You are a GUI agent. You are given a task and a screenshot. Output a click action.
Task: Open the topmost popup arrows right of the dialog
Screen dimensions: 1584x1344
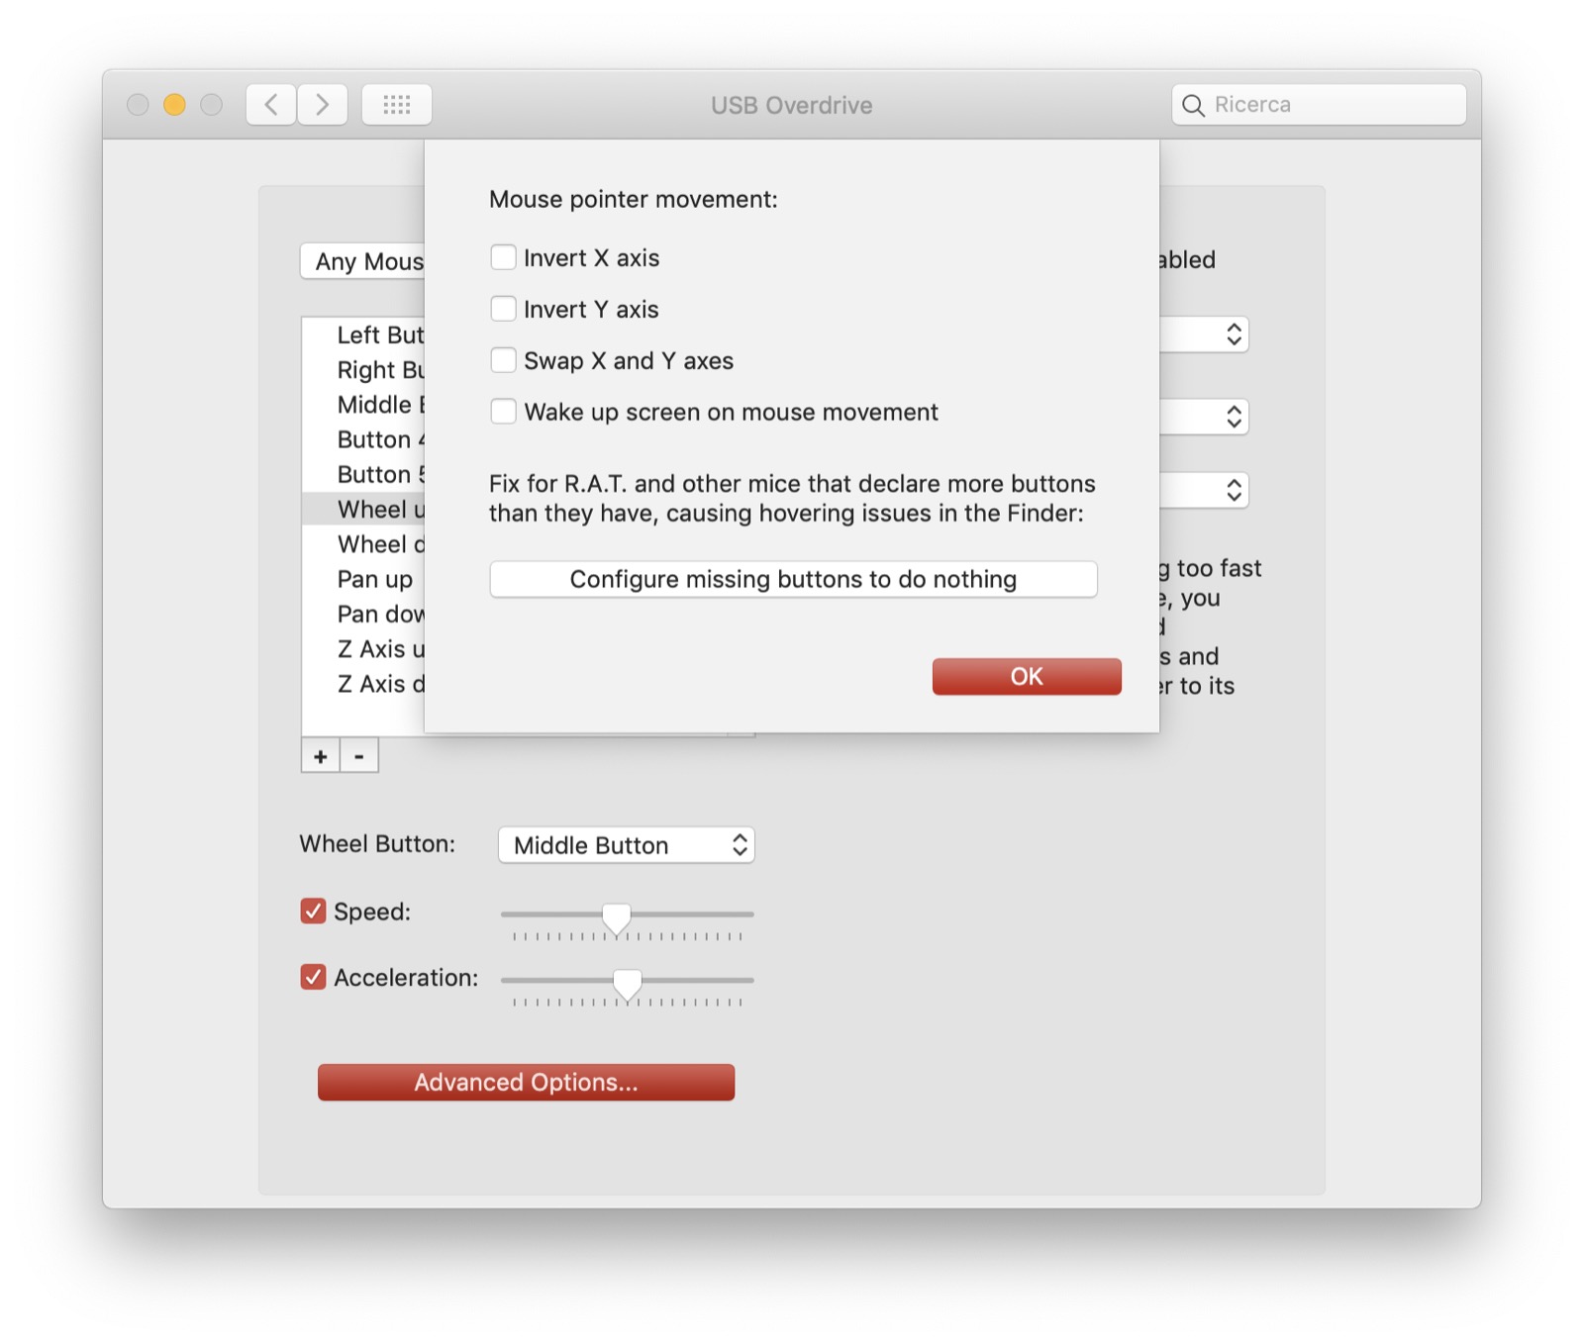tap(1234, 335)
